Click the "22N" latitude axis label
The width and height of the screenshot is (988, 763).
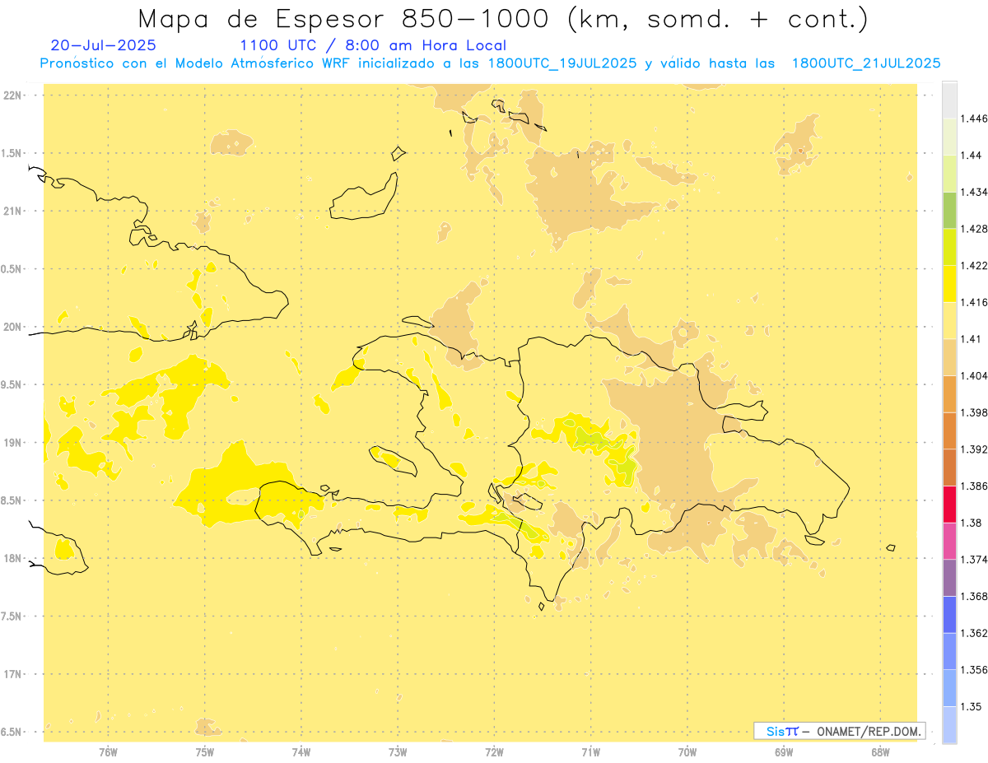[13, 95]
